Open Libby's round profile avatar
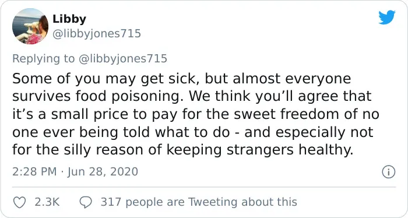This screenshot has height=218, width=408. pos(30,26)
